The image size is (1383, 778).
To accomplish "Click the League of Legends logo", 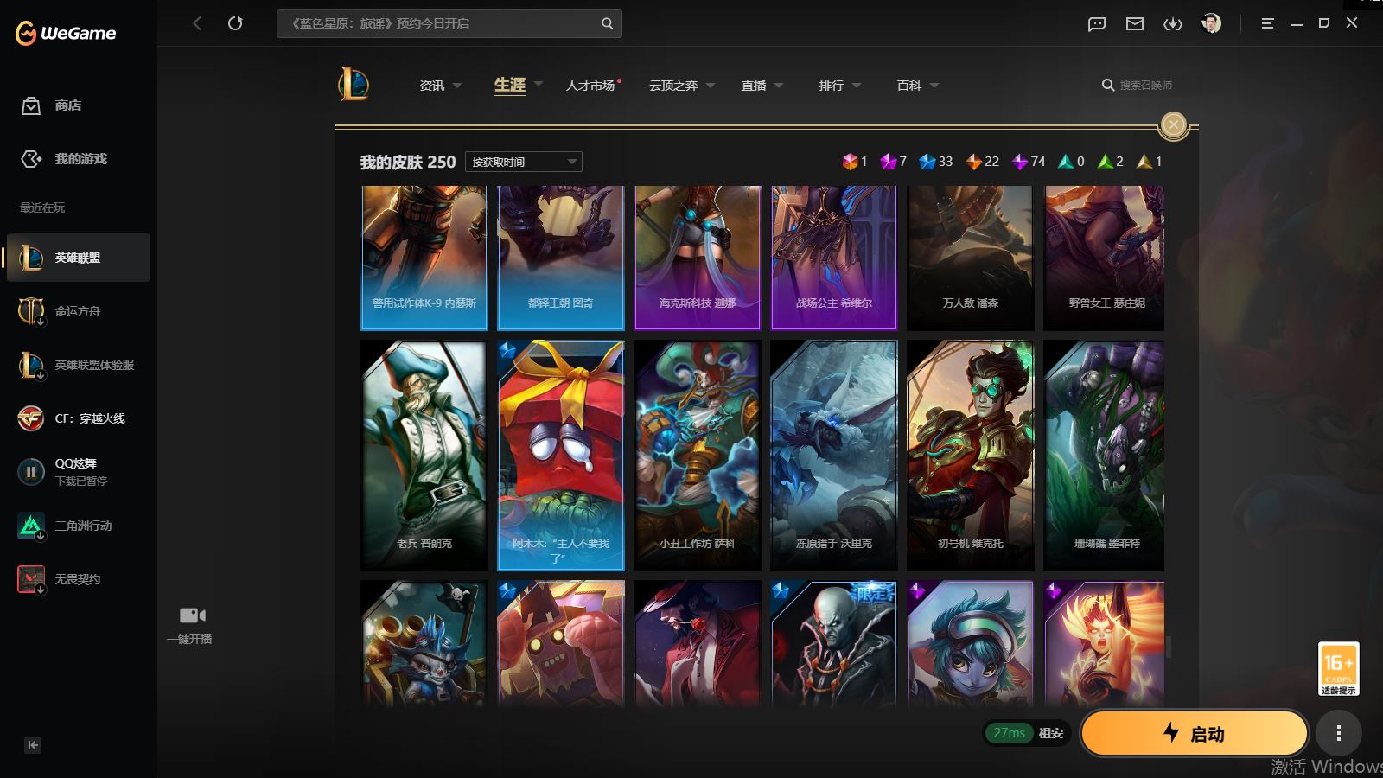I will point(354,85).
